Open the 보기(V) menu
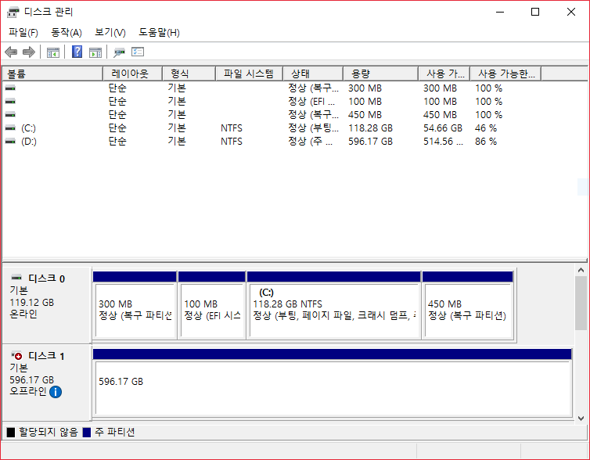 (x=110, y=32)
